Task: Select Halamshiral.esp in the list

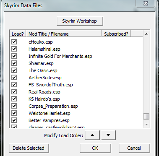Action: coord(44,49)
